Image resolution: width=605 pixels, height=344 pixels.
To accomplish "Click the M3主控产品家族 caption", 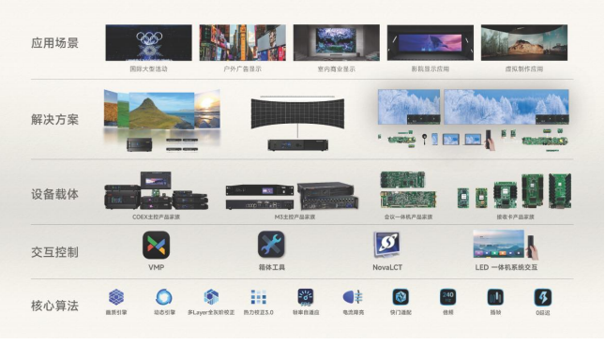I will pyautogui.click(x=295, y=217).
